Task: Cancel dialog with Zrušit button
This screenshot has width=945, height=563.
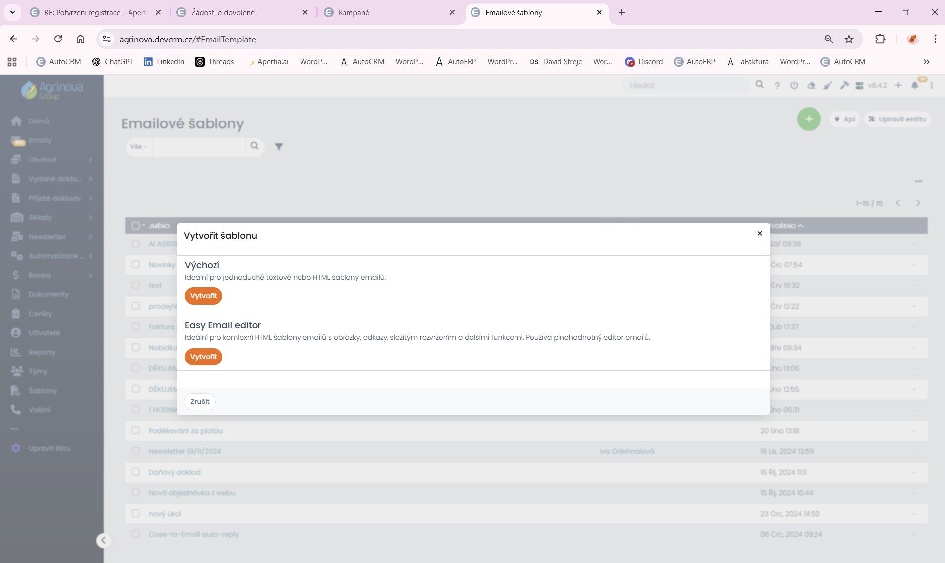Action: 200,402
